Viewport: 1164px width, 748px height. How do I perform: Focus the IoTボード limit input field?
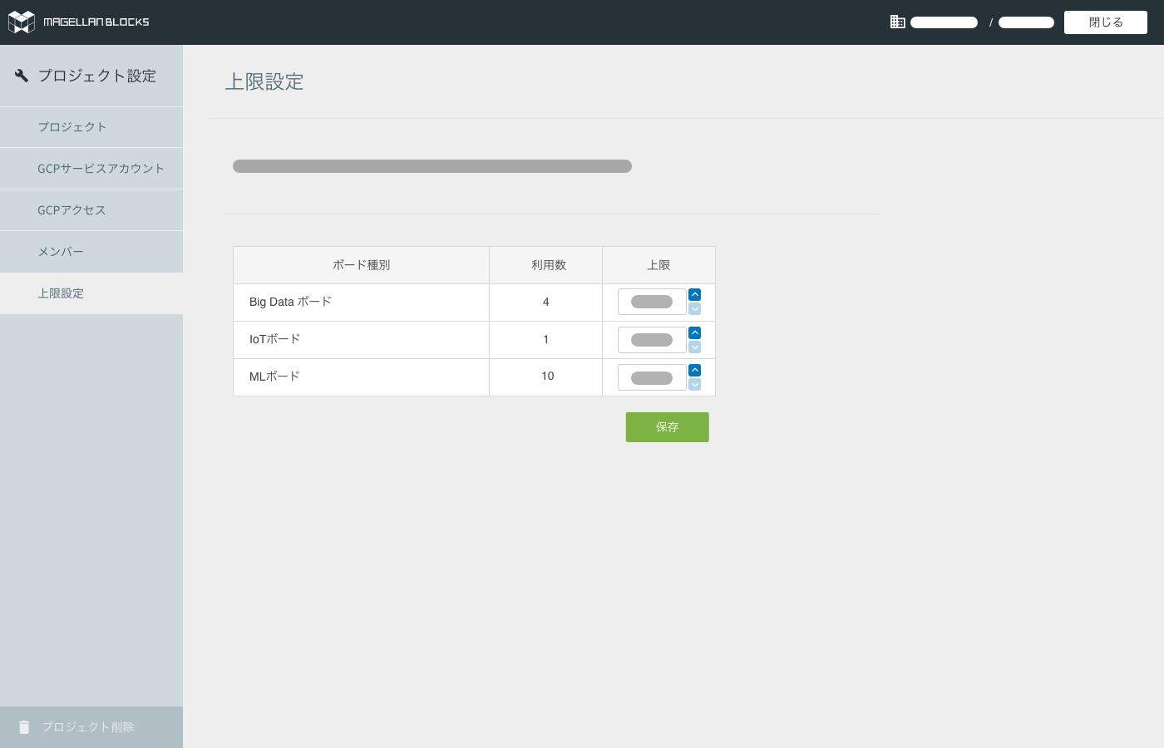tap(652, 340)
